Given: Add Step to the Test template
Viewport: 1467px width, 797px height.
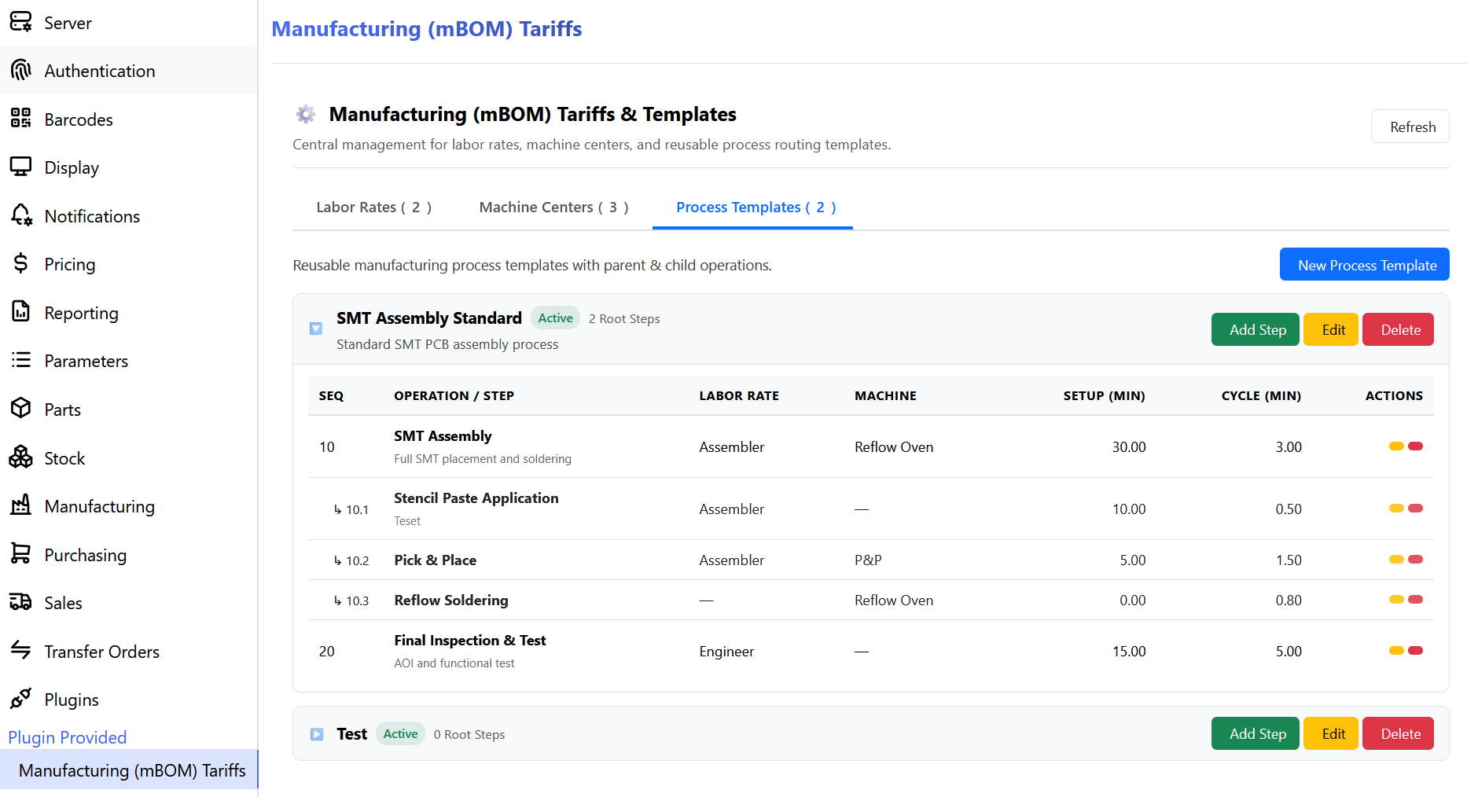Looking at the screenshot, I should pos(1256,733).
